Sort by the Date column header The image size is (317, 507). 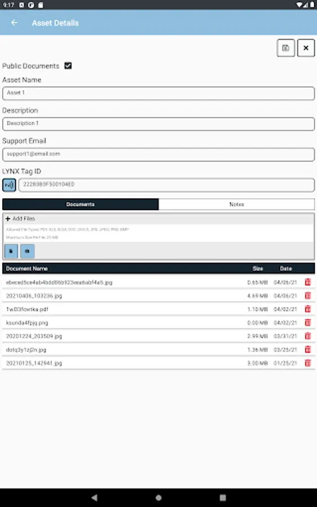point(286,268)
